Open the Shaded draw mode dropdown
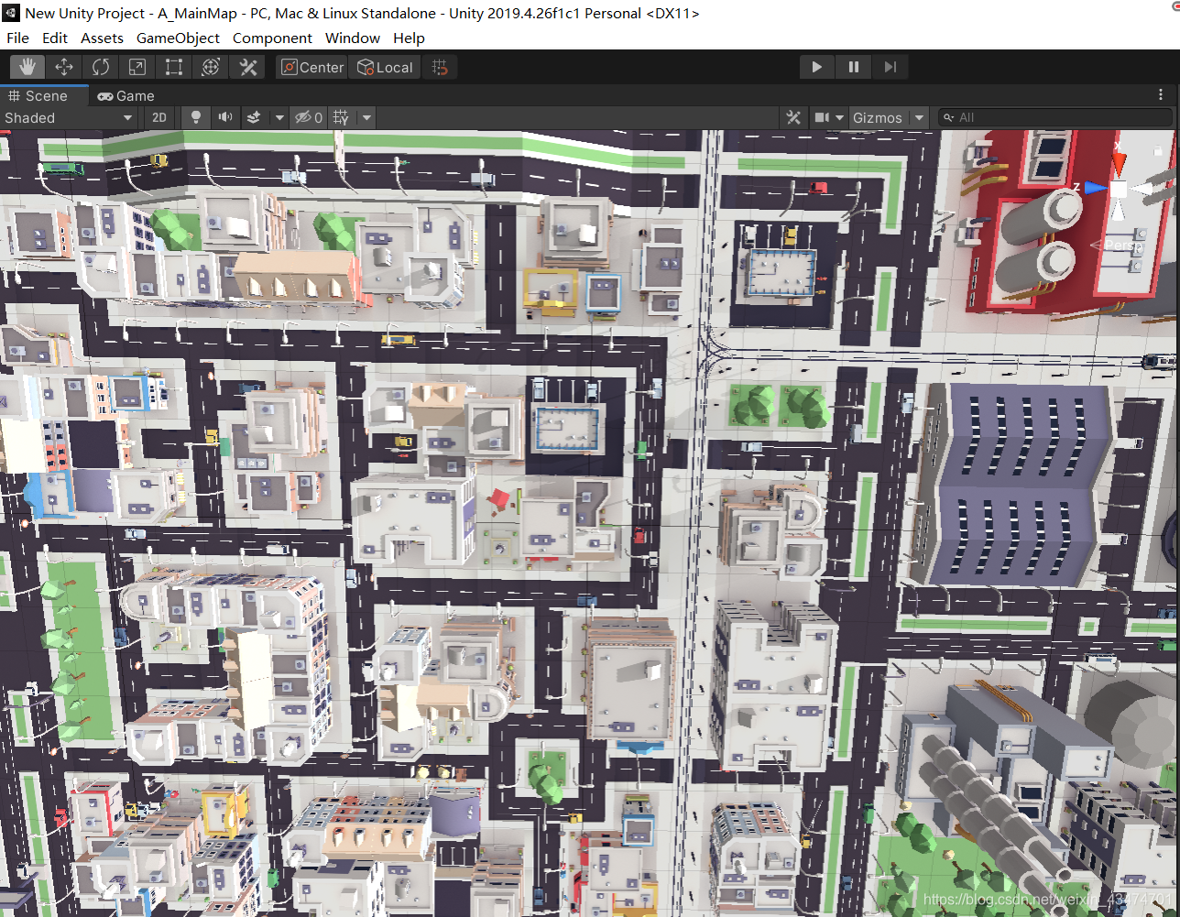Image resolution: width=1180 pixels, height=917 pixels. 69,117
